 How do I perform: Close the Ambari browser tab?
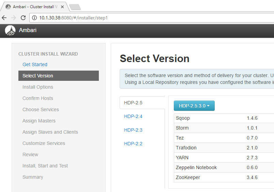(62, 7)
